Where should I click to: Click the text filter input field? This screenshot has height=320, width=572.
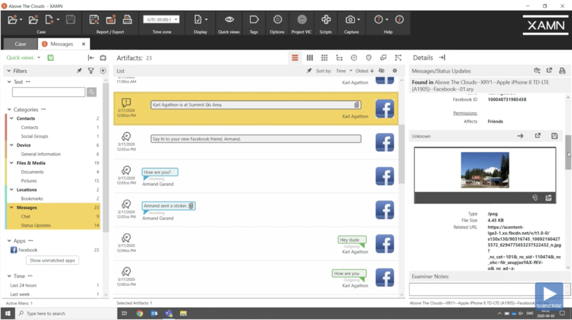coord(49,92)
